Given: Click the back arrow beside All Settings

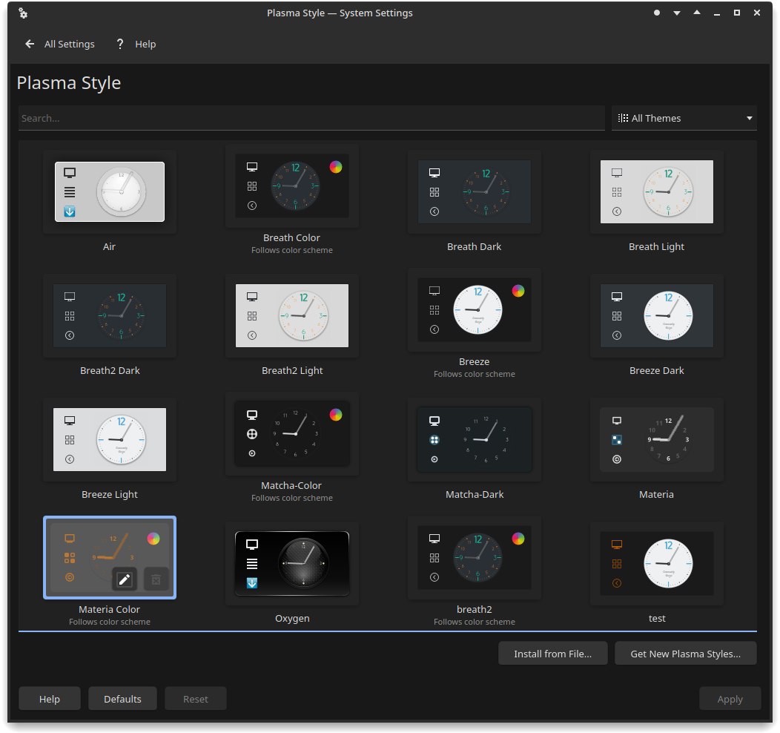Looking at the screenshot, I should pos(30,45).
